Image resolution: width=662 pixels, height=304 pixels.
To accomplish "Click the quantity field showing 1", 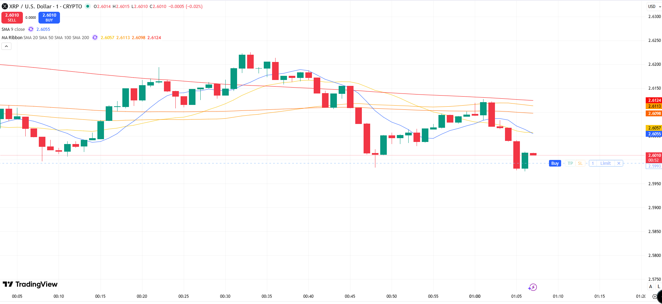I will point(593,163).
